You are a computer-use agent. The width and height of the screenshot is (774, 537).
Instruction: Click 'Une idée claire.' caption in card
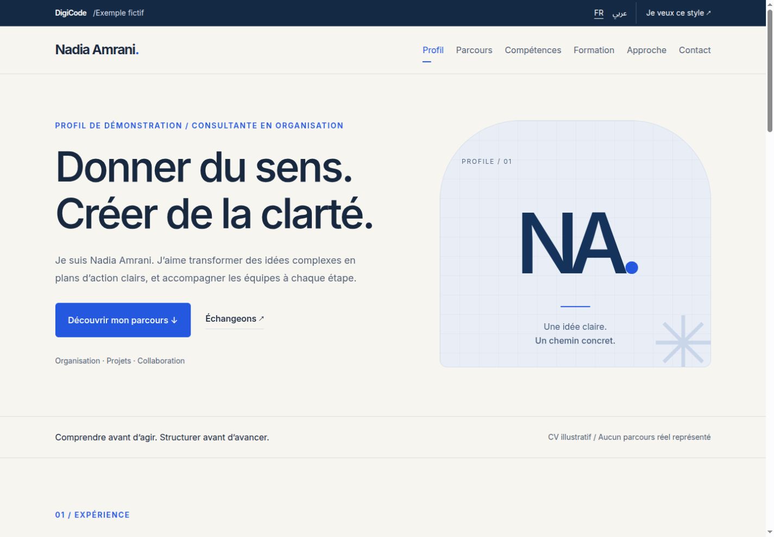pyautogui.click(x=575, y=327)
